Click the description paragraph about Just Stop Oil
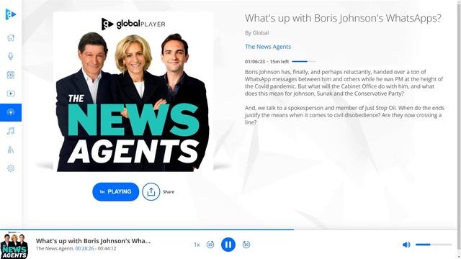The width and height of the screenshot is (461, 259). click(344, 115)
